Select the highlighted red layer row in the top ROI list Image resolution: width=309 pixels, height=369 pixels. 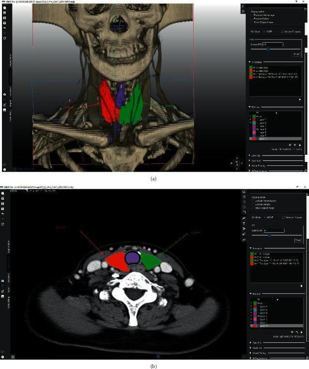pyautogui.click(x=276, y=138)
